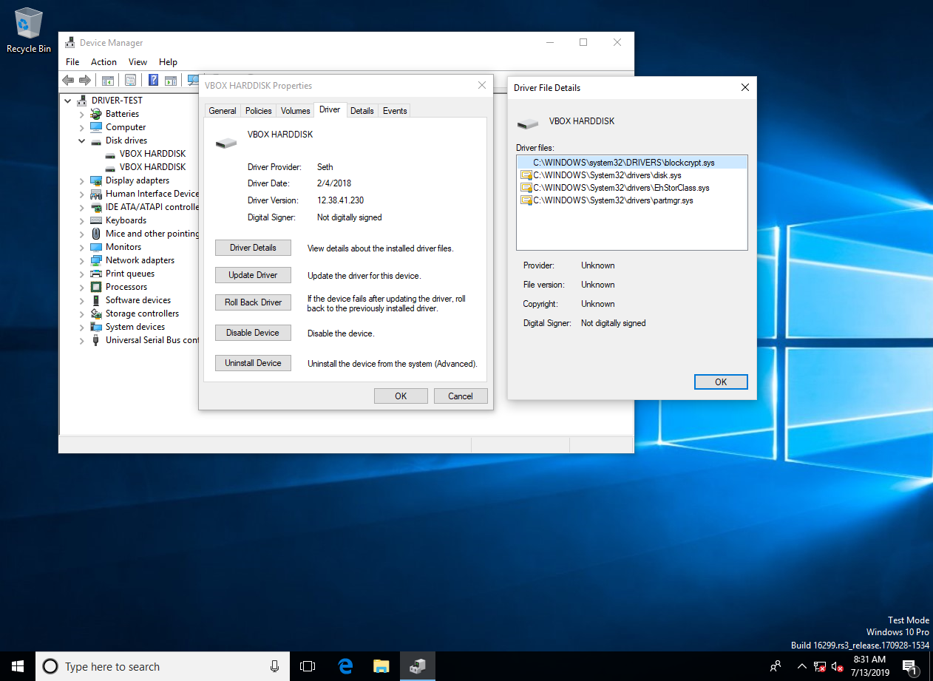Click the Back arrow in Device Manager toolbar
This screenshot has height=681, width=933.
[x=68, y=80]
